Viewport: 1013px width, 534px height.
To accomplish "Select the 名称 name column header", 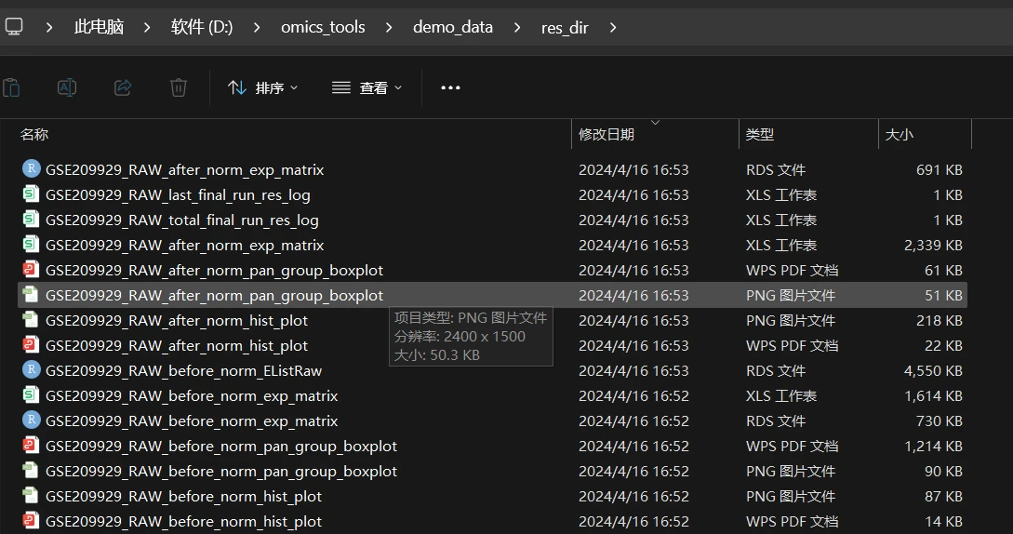I will (34, 135).
